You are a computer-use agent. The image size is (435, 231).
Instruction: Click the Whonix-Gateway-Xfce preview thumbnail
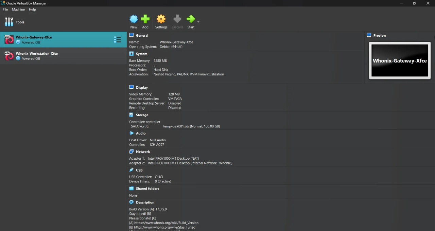pos(400,60)
